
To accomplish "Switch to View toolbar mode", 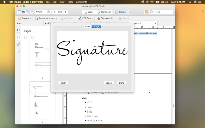I will coord(88,12).
